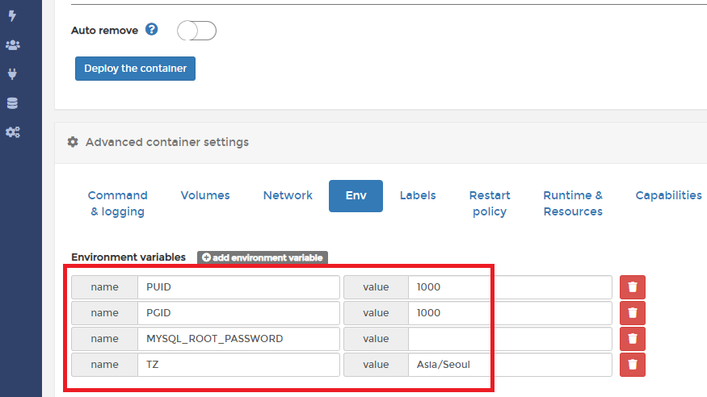Click the Deploy the container button
Viewport: 707px width, 397px height.
[x=135, y=69]
